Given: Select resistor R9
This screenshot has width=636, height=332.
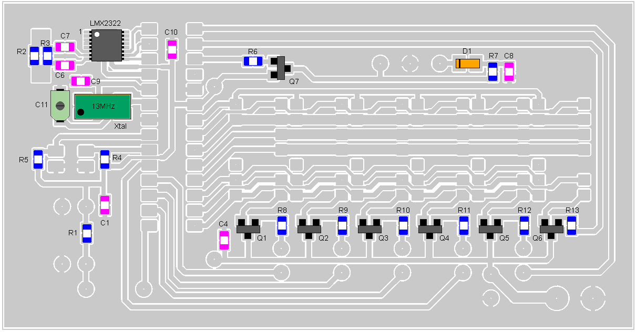Looking at the screenshot, I should click(x=343, y=225).
